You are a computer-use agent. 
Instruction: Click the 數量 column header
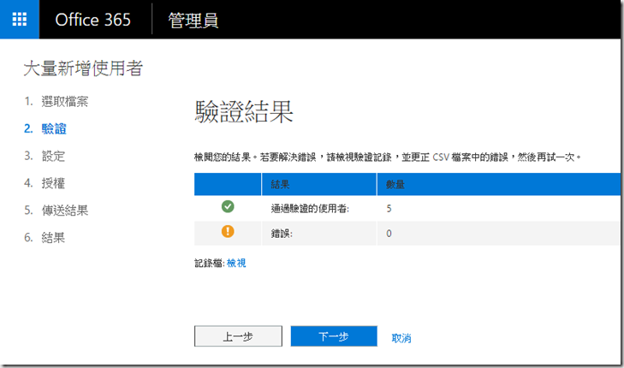pos(395,184)
